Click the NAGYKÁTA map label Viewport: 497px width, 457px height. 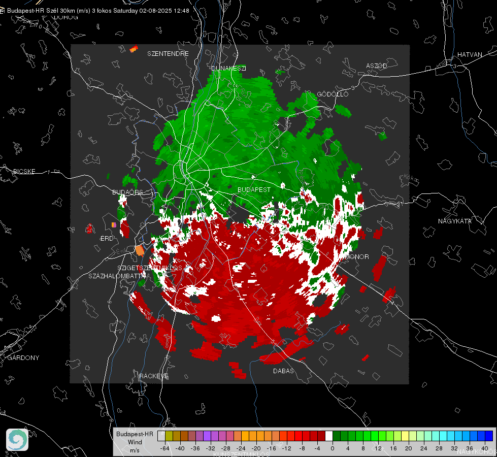pyautogui.click(x=455, y=221)
